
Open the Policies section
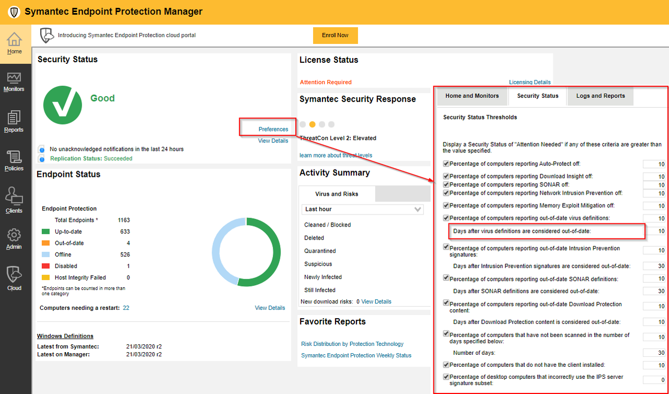click(14, 161)
